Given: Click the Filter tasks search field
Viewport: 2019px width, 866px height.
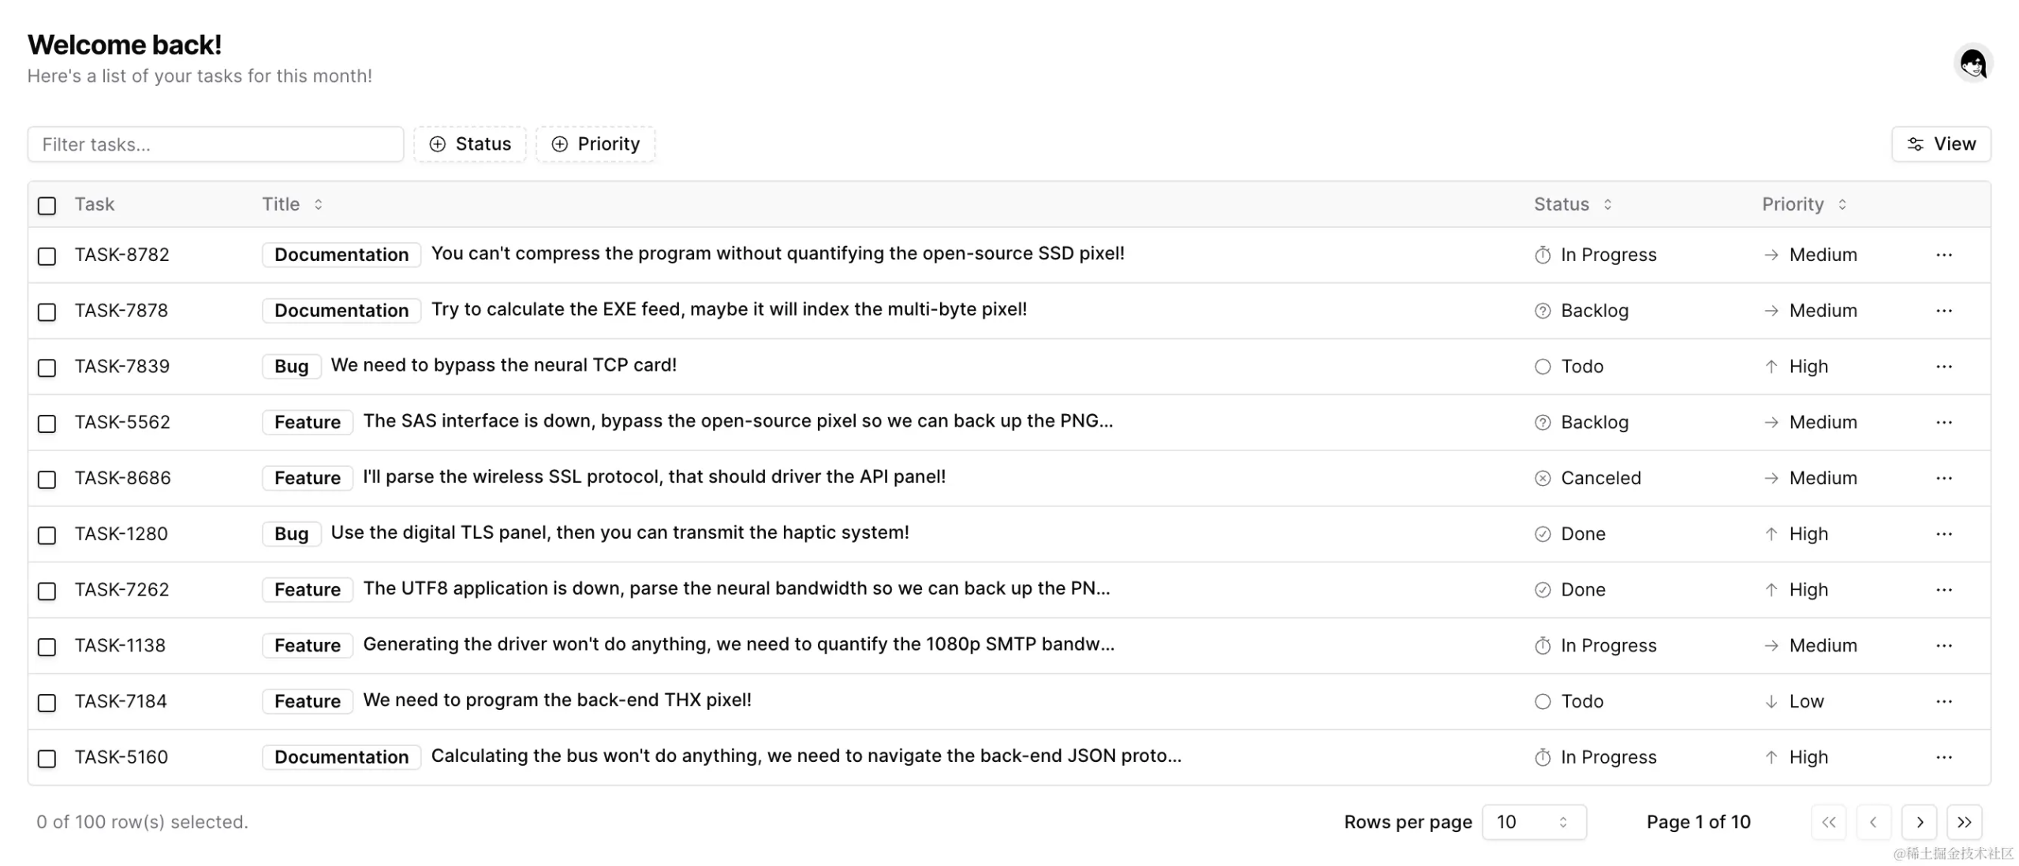Looking at the screenshot, I should tap(215, 144).
